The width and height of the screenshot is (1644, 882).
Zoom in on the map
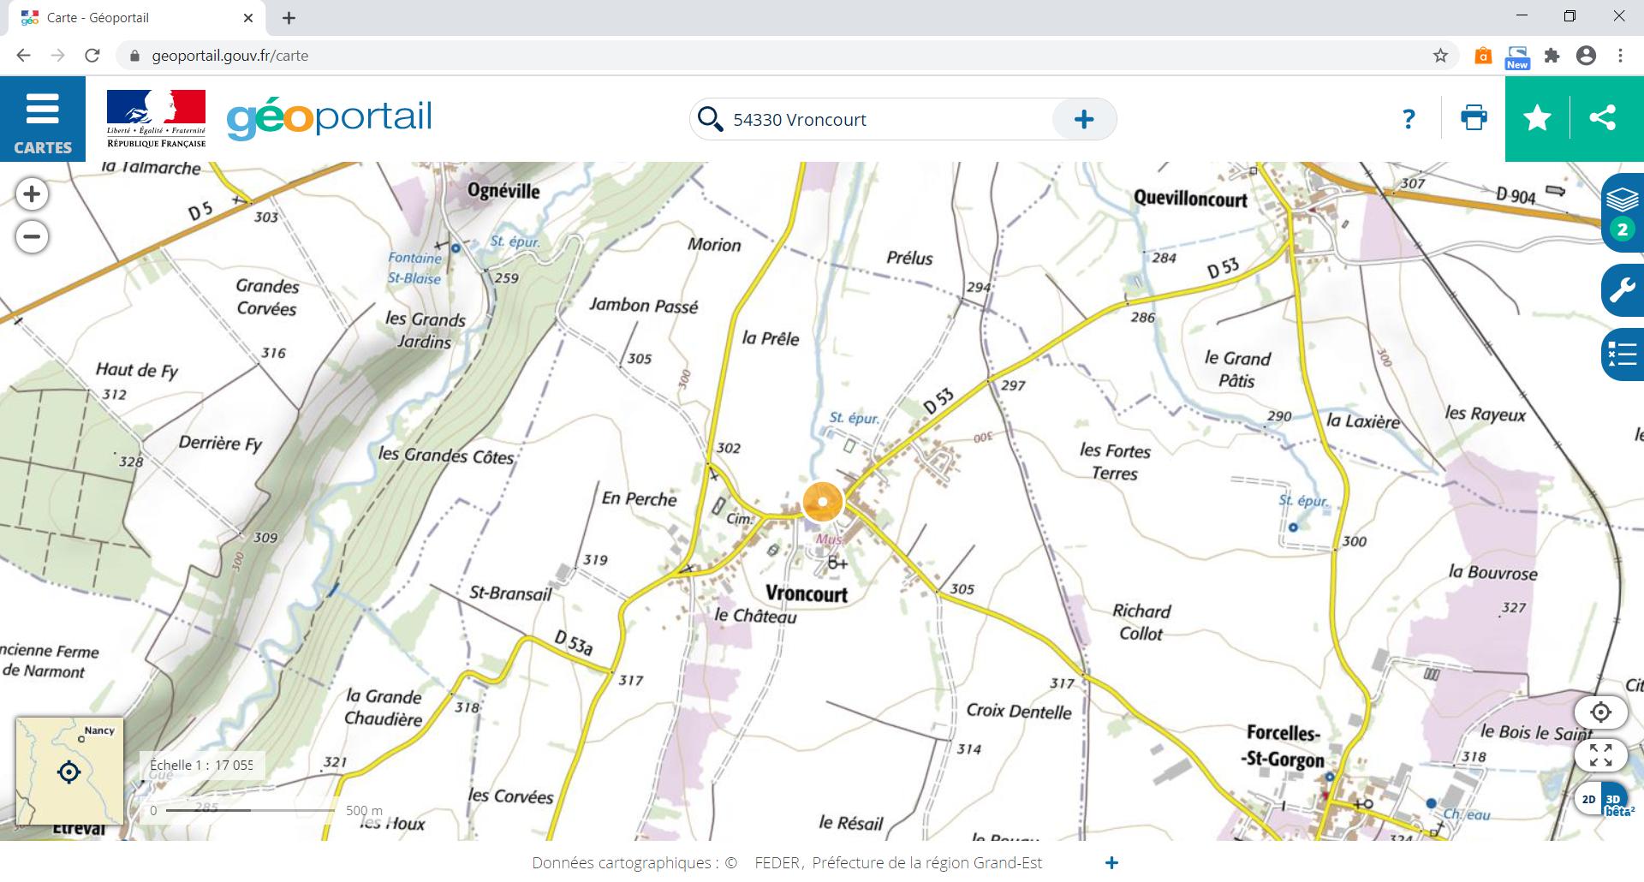32,194
